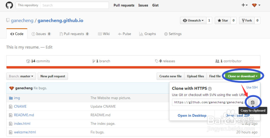Click the help icon beside Clone with HTTPS
Screen dimensions: 270x138
(x=210, y=89)
